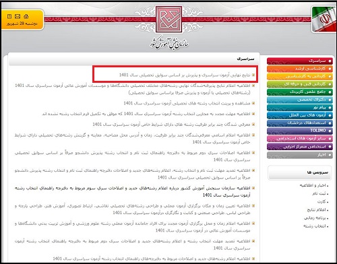This screenshot has width=337, height=264.
Task: Open the کاردانی به کارشناسی menu item
Action: tap(300, 76)
